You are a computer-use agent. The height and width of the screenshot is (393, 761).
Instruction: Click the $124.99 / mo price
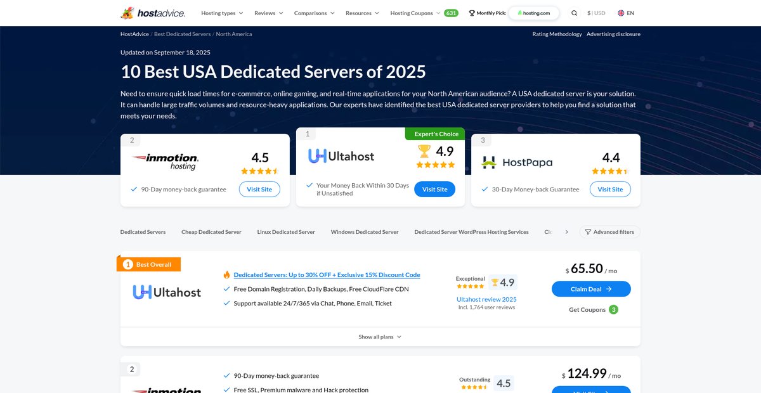pyautogui.click(x=592, y=374)
